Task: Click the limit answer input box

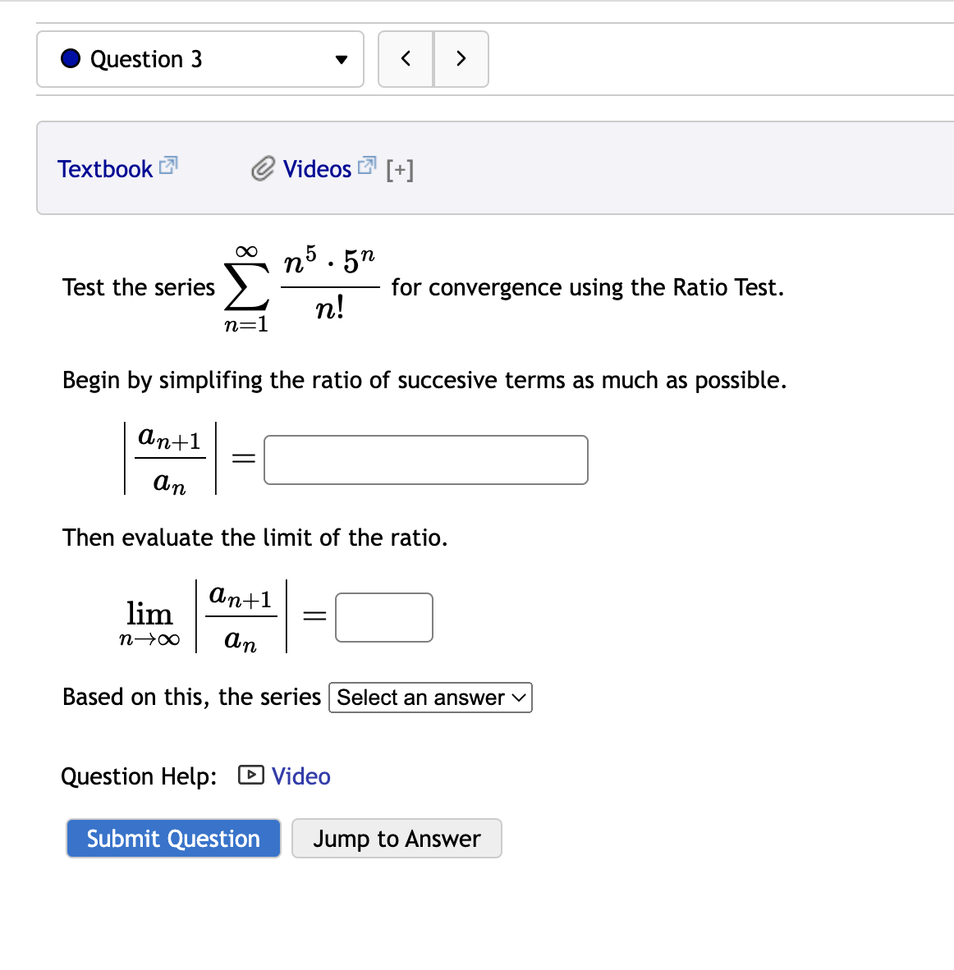Action: pos(383,617)
